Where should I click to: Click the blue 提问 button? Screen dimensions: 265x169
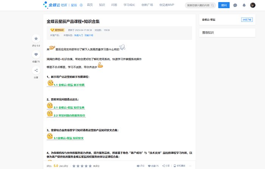(224, 5)
